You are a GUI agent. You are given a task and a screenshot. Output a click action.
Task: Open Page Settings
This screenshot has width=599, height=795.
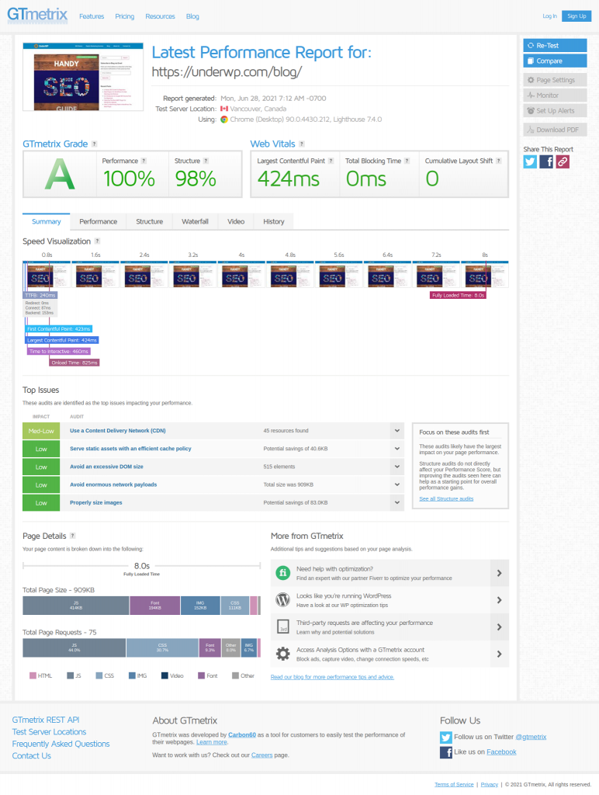pyautogui.click(x=555, y=80)
